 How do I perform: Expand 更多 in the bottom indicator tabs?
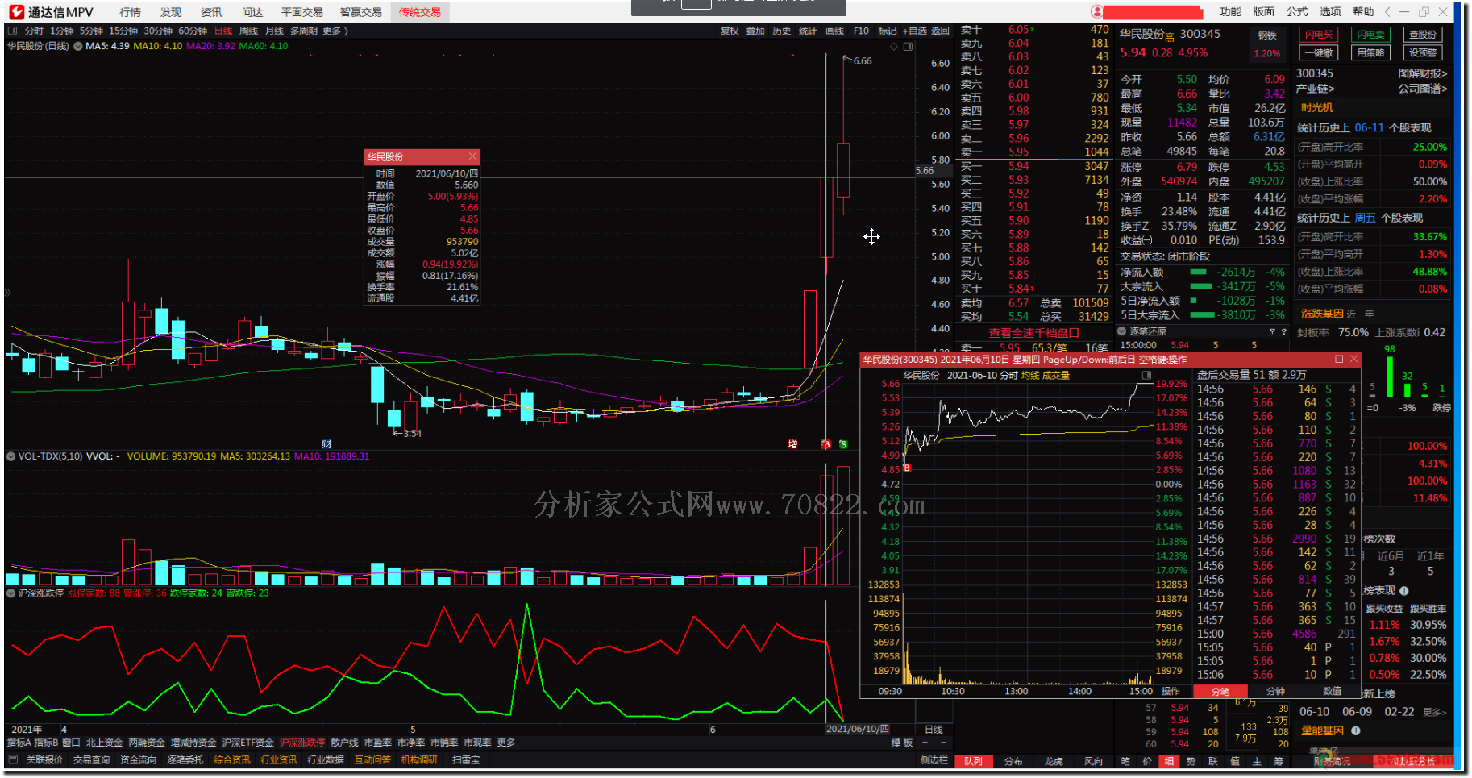pyautogui.click(x=506, y=743)
